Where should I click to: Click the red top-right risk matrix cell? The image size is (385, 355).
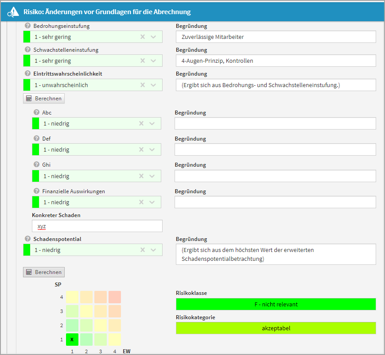pyautogui.click(x=115, y=297)
